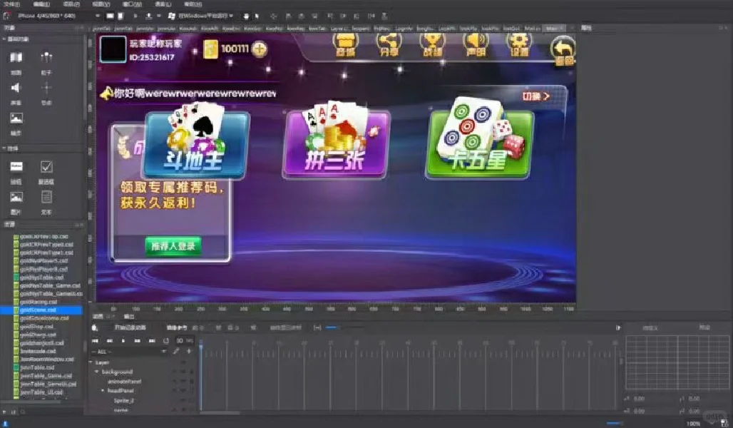Click the 声明 announcement icon on canvas
733x428 pixels.
(476, 46)
